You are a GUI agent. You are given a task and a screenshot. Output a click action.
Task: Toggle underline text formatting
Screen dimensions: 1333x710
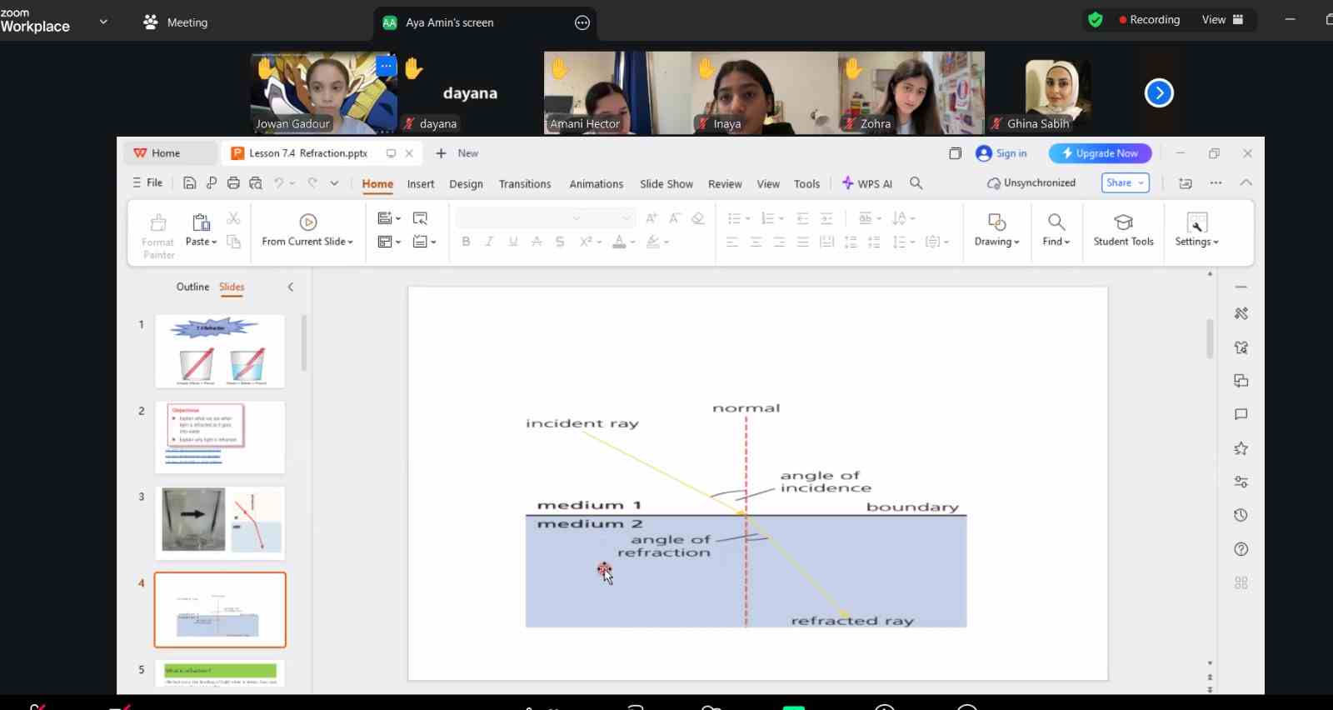point(513,242)
